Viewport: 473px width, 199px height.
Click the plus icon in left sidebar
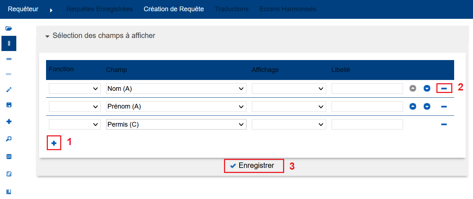(9, 122)
